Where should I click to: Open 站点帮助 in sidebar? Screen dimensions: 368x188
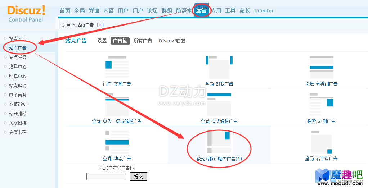pyautogui.click(x=18, y=86)
